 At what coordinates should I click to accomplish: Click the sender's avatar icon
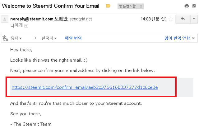pyautogui.click(x=5, y=19)
